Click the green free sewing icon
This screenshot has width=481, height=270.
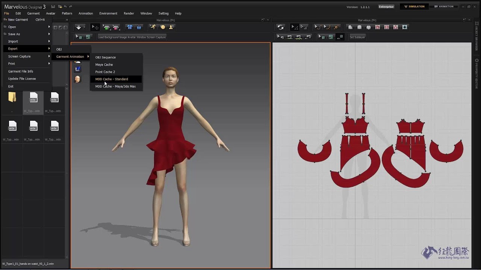point(299,37)
